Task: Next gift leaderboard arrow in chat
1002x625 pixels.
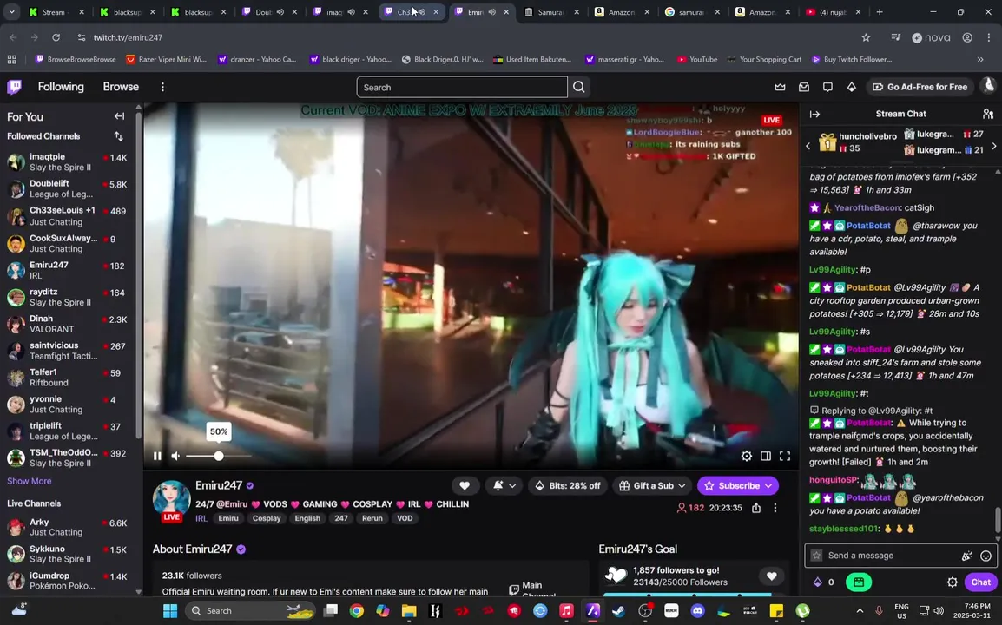Action: pos(993,146)
